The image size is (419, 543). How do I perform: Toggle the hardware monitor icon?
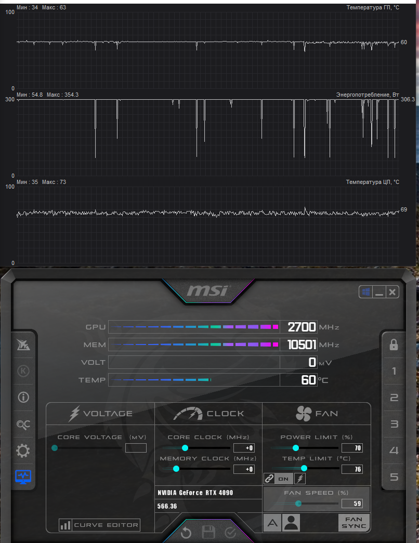click(x=23, y=477)
